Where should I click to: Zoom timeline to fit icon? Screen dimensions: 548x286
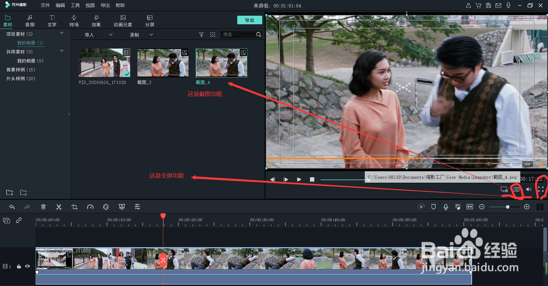(470, 207)
